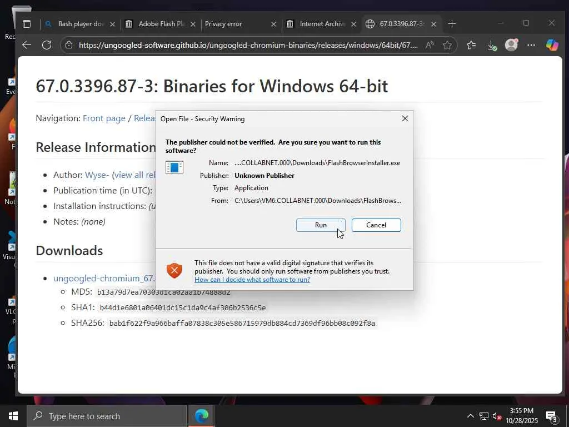Click the lock site info icon
The image size is (569, 427).
(69, 45)
